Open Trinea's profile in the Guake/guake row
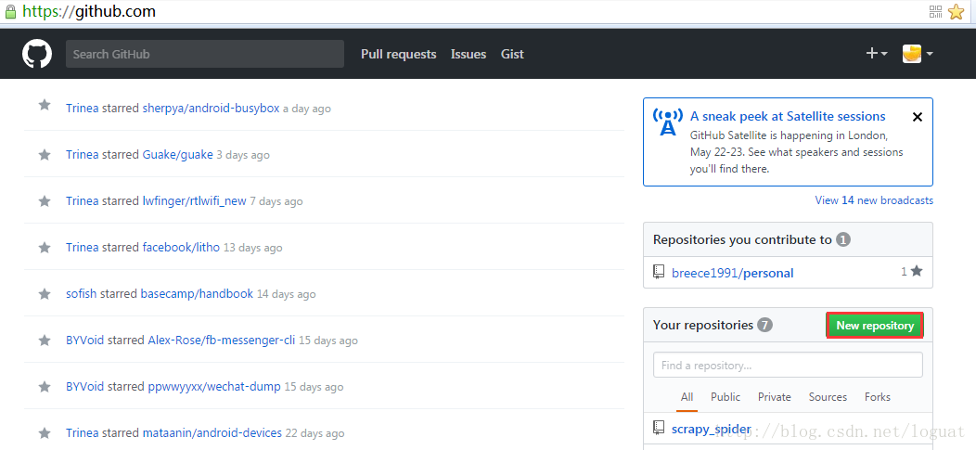The width and height of the screenshot is (976, 450). (x=83, y=154)
